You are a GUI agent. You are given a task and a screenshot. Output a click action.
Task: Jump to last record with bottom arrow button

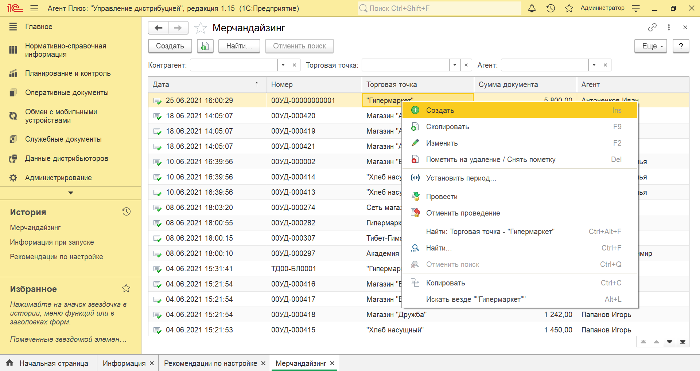[x=682, y=342]
